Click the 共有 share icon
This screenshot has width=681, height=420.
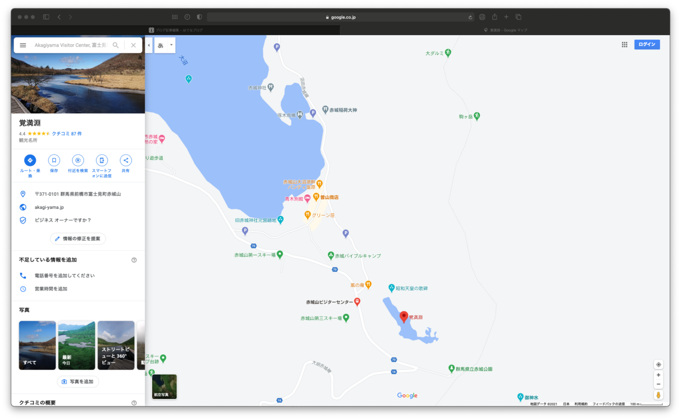pyautogui.click(x=125, y=161)
